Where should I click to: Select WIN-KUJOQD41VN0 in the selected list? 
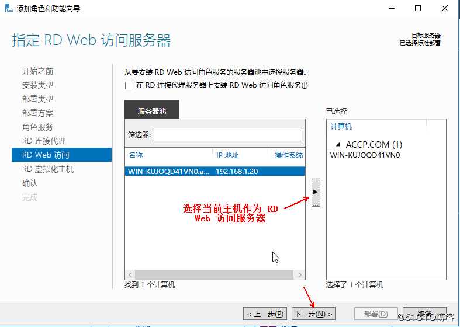click(x=365, y=155)
